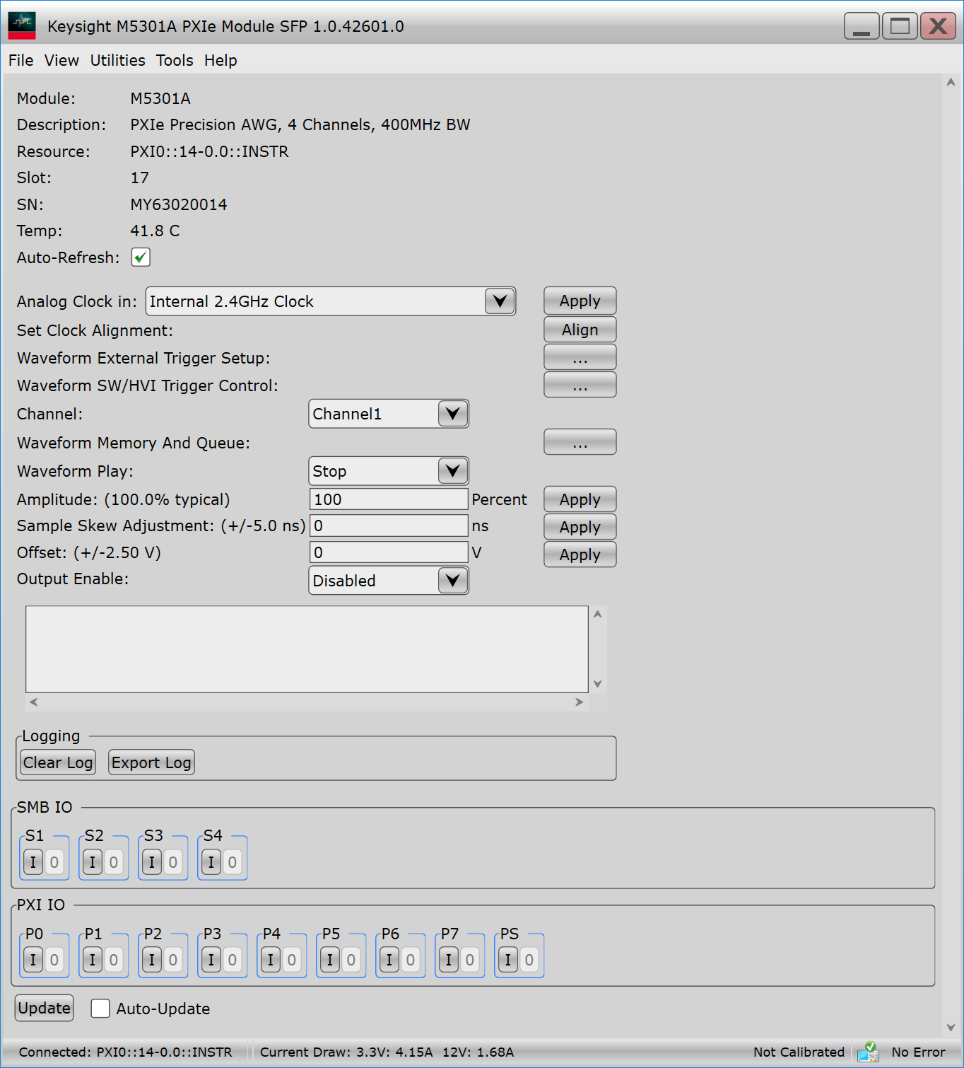Image resolution: width=964 pixels, height=1068 pixels.
Task: Open the Utilities menu
Action: point(117,61)
